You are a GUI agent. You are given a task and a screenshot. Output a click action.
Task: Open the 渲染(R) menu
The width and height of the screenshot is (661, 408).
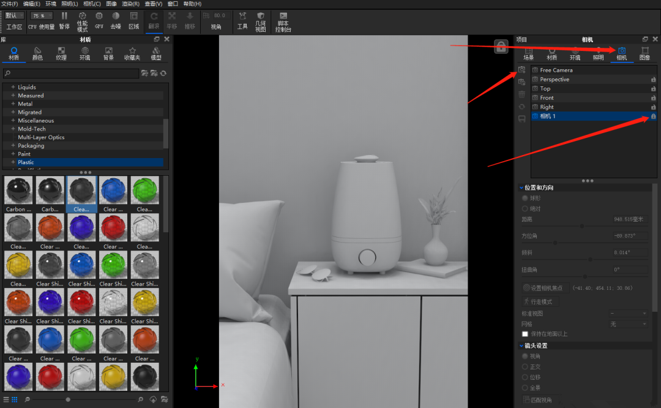[130, 4]
